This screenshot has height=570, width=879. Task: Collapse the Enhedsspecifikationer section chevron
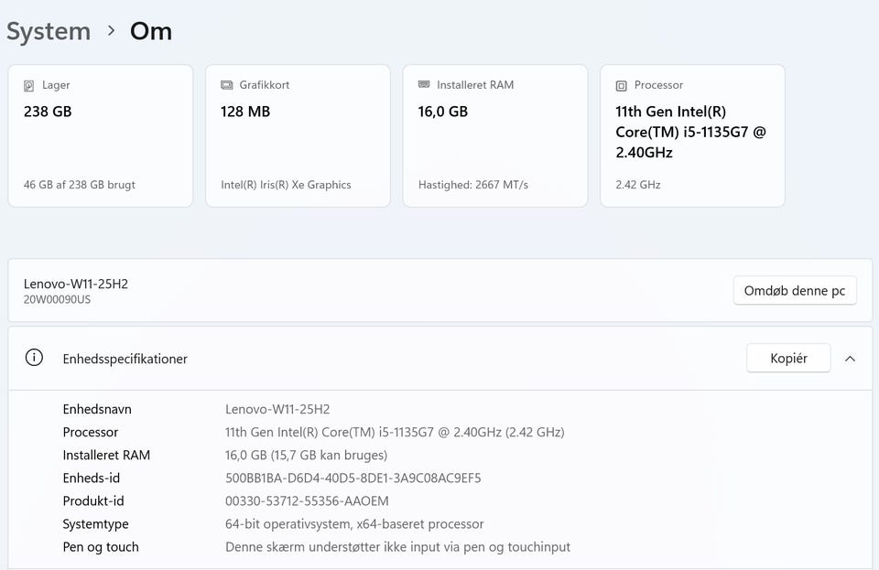click(x=850, y=359)
